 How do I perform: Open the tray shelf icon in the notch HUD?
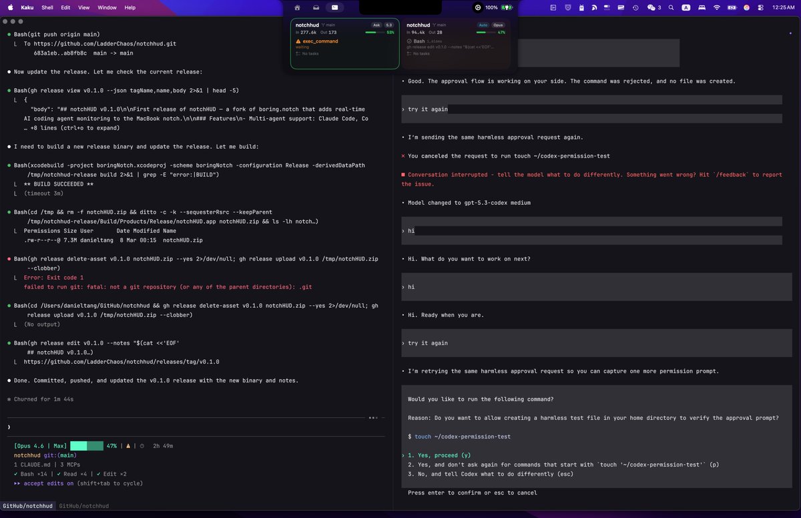(x=316, y=7)
